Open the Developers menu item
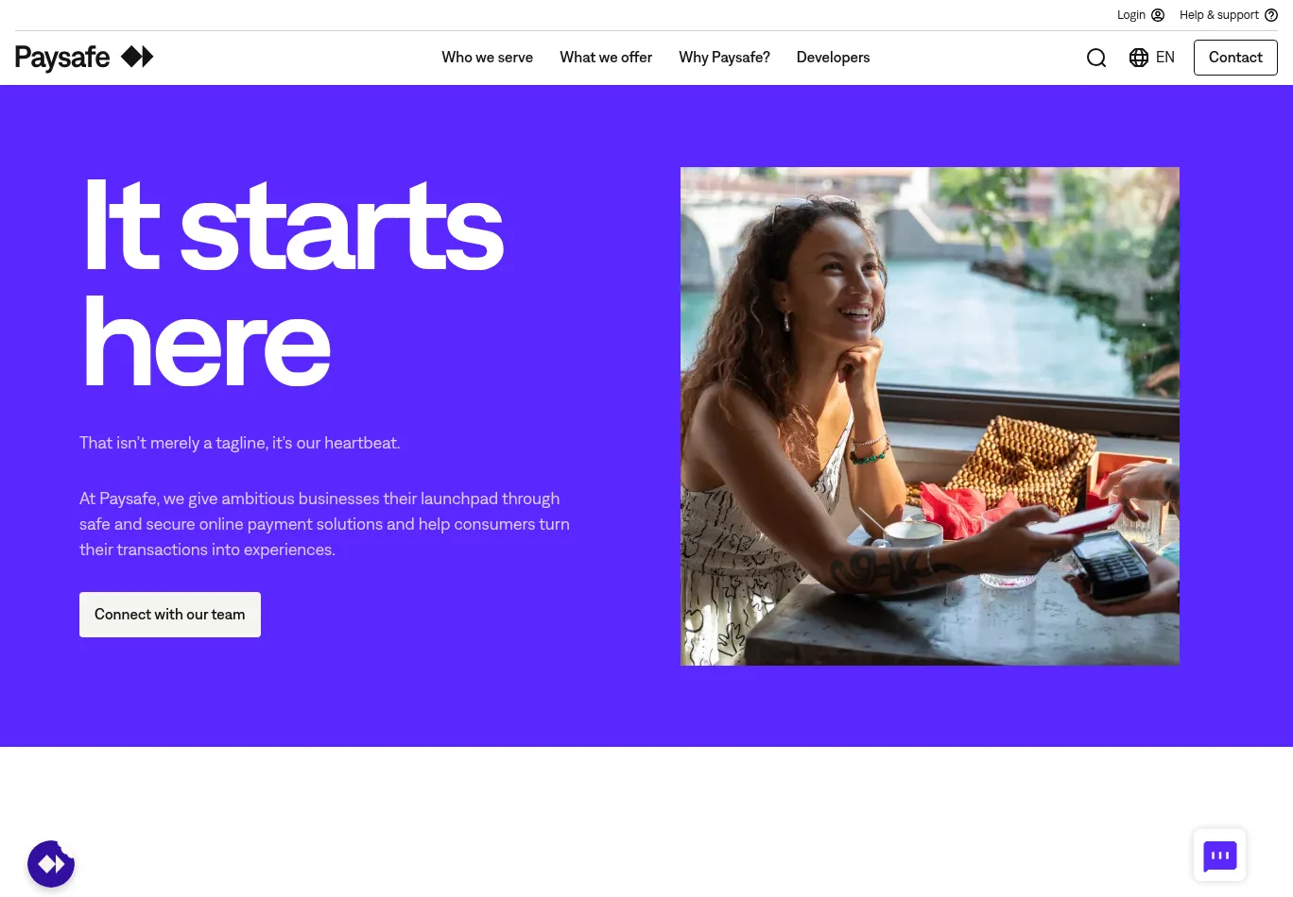The height and width of the screenshot is (897, 1293). click(833, 58)
